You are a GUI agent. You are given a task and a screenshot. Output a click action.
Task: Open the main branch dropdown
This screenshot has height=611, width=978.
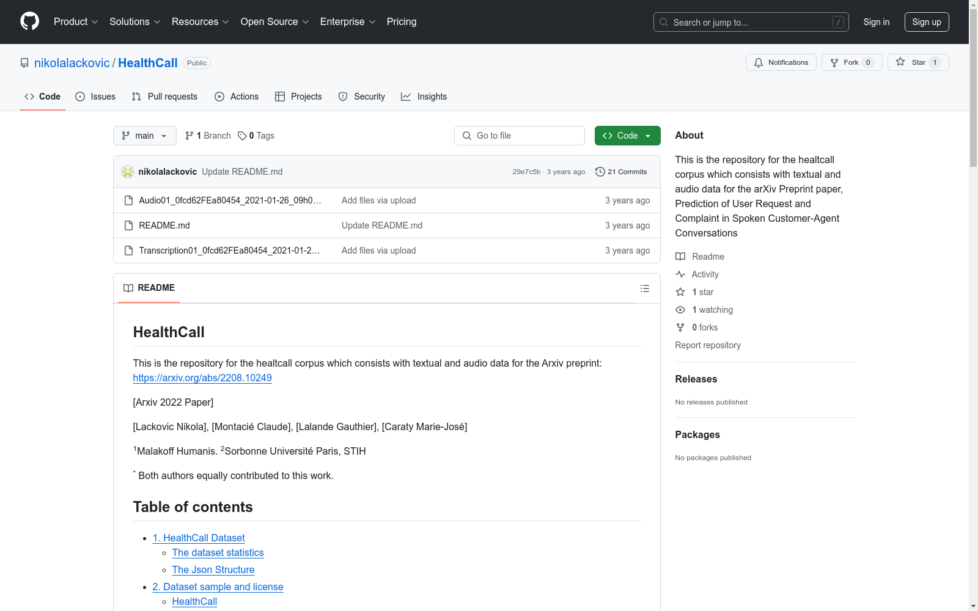pos(145,136)
